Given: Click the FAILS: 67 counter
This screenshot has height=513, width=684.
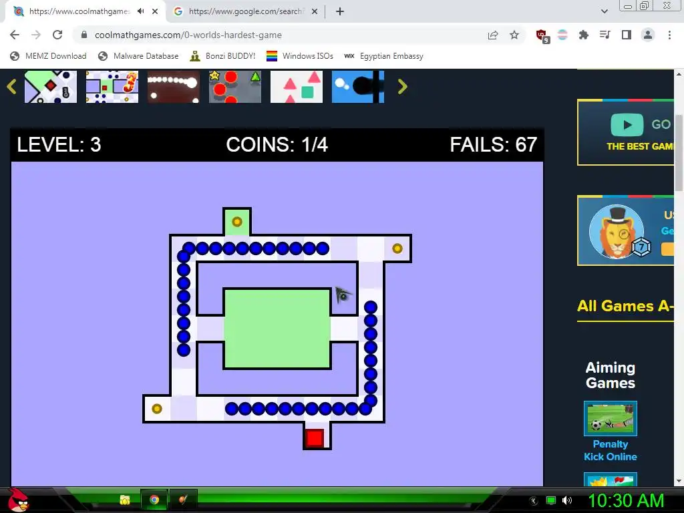Looking at the screenshot, I should coord(494,144).
